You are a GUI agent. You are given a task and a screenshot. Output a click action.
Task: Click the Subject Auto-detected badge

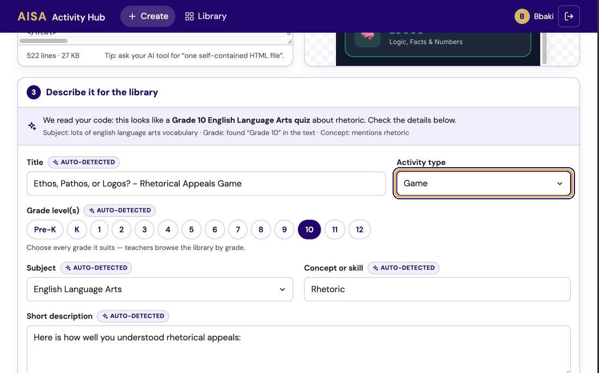pyautogui.click(x=96, y=267)
